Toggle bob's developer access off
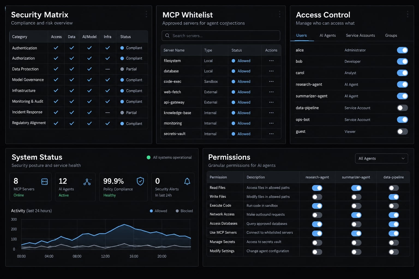Screen dimensions: 419x279 pos(402,61)
